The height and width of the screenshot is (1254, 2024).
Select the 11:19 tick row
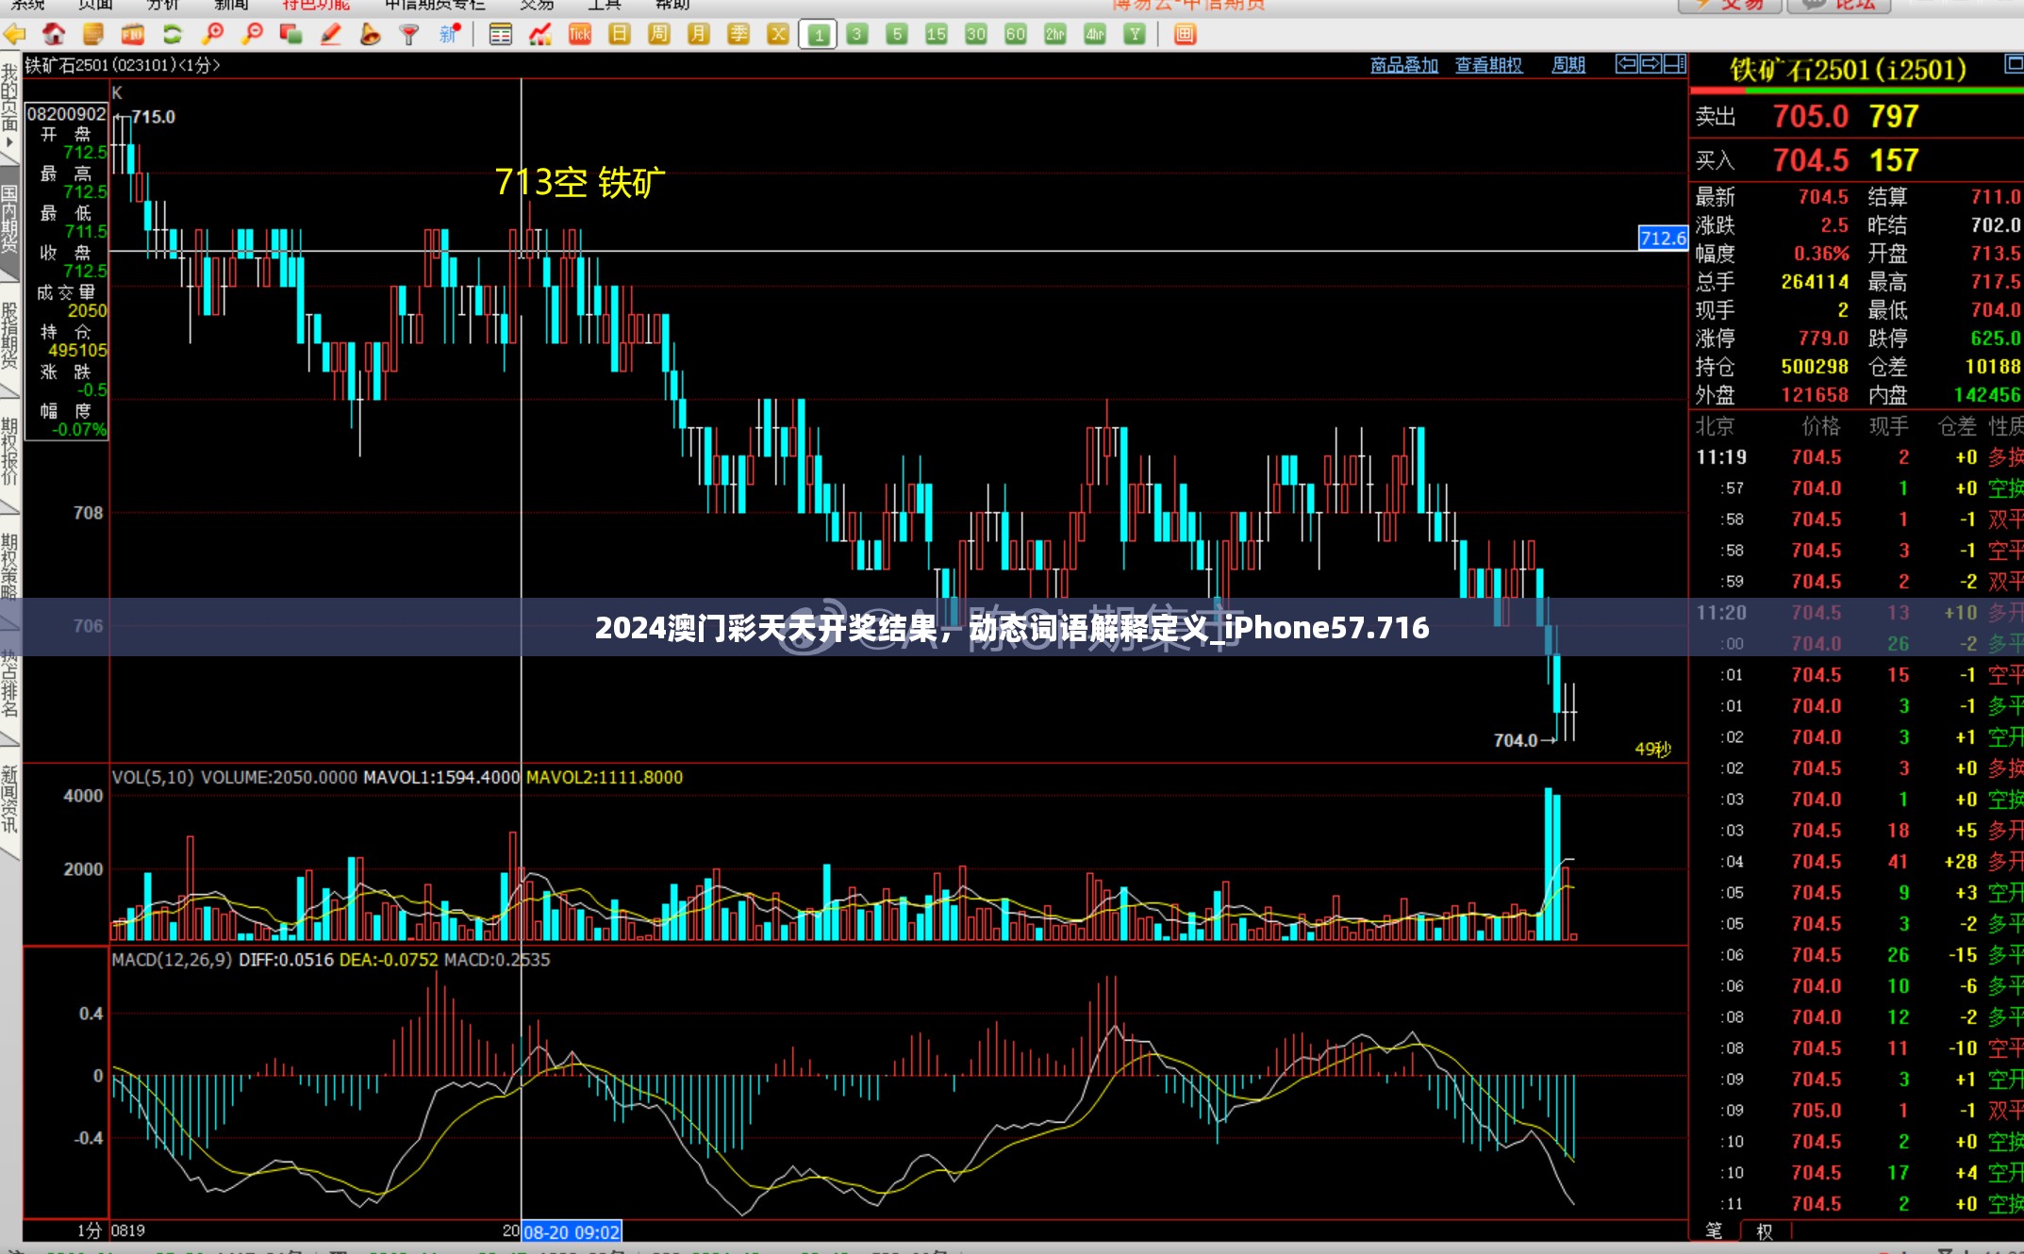coord(1856,457)
